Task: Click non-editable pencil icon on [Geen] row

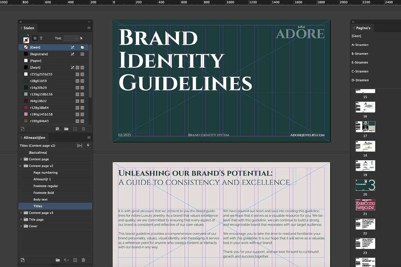Action: tap(73, 47)
